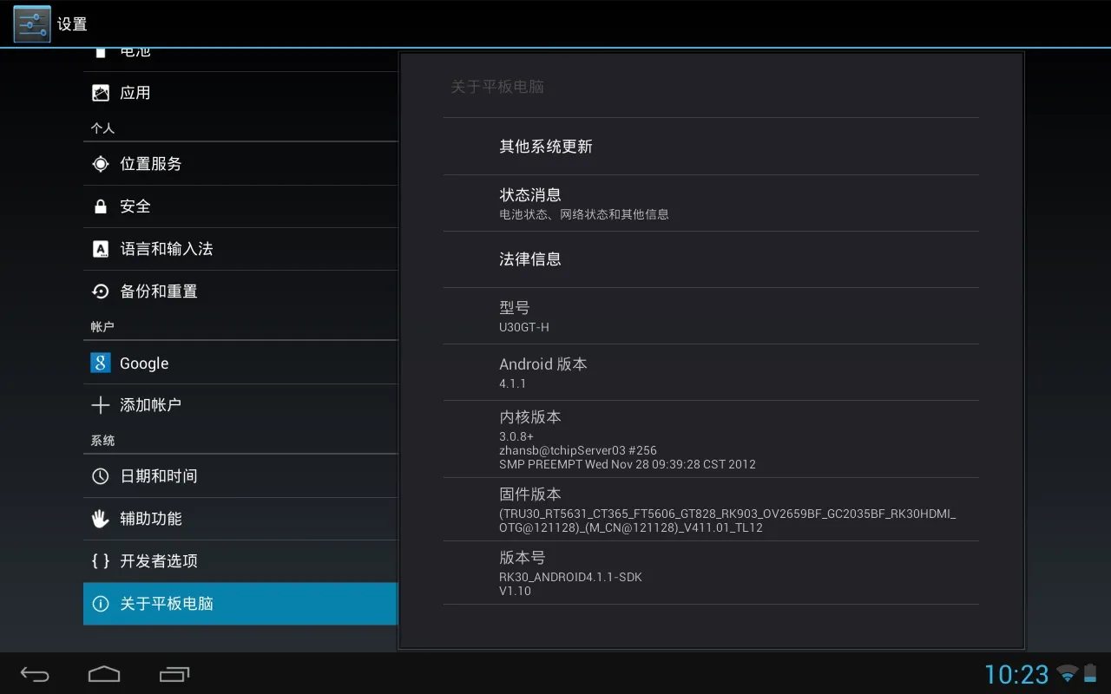Click the 备份和重置 restore icon
The image size is (1111, 694).
(x=101, y=291)
